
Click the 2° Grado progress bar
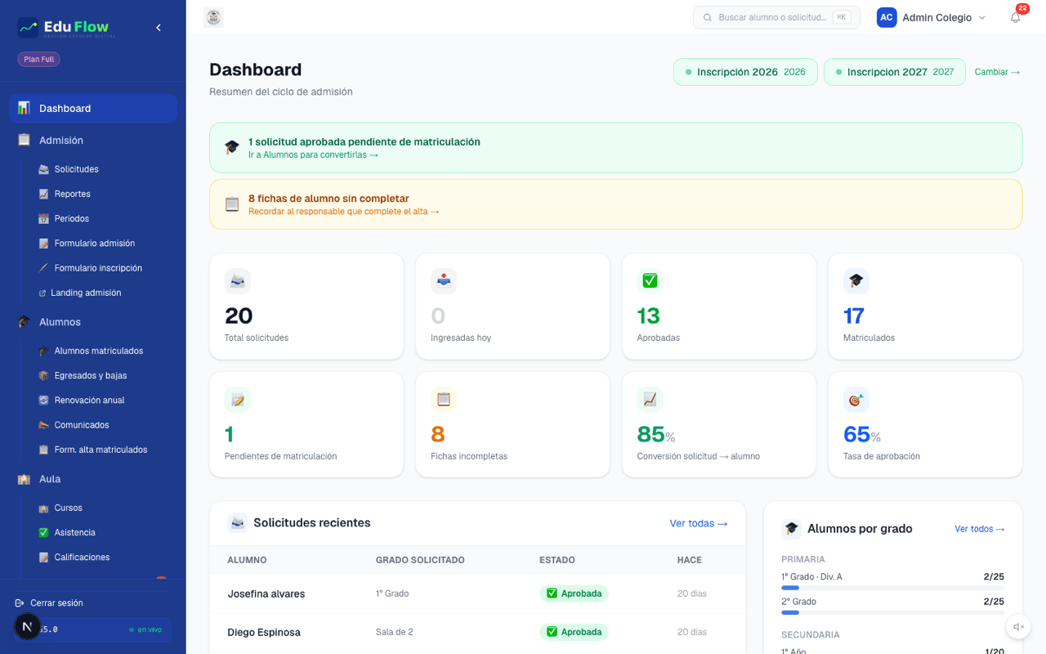tap(892, 611)
